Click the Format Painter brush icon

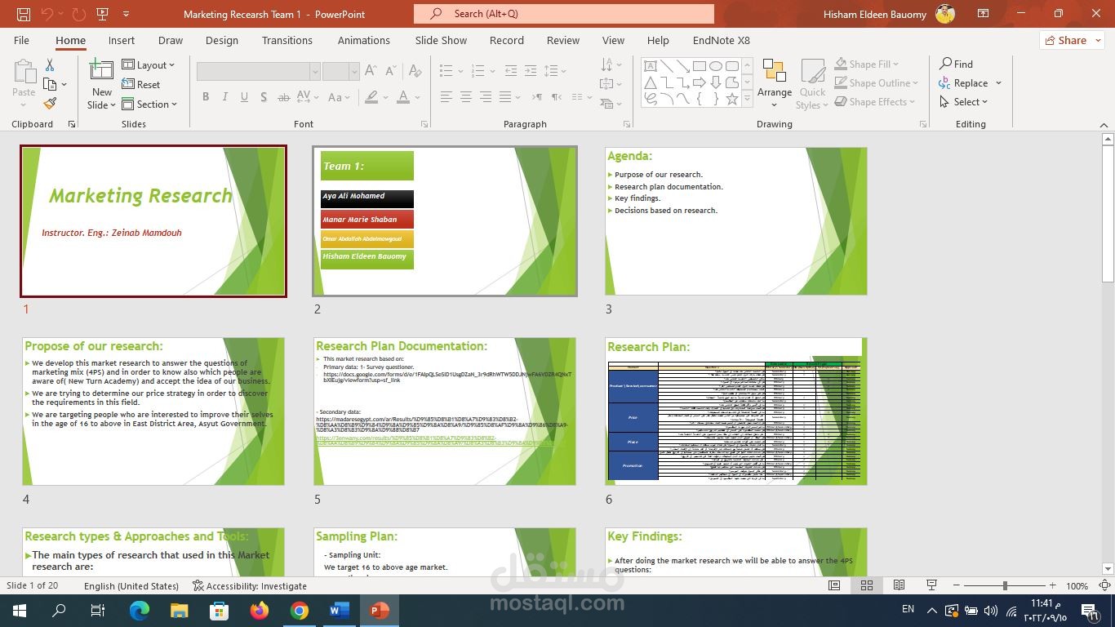coord(50,104)
